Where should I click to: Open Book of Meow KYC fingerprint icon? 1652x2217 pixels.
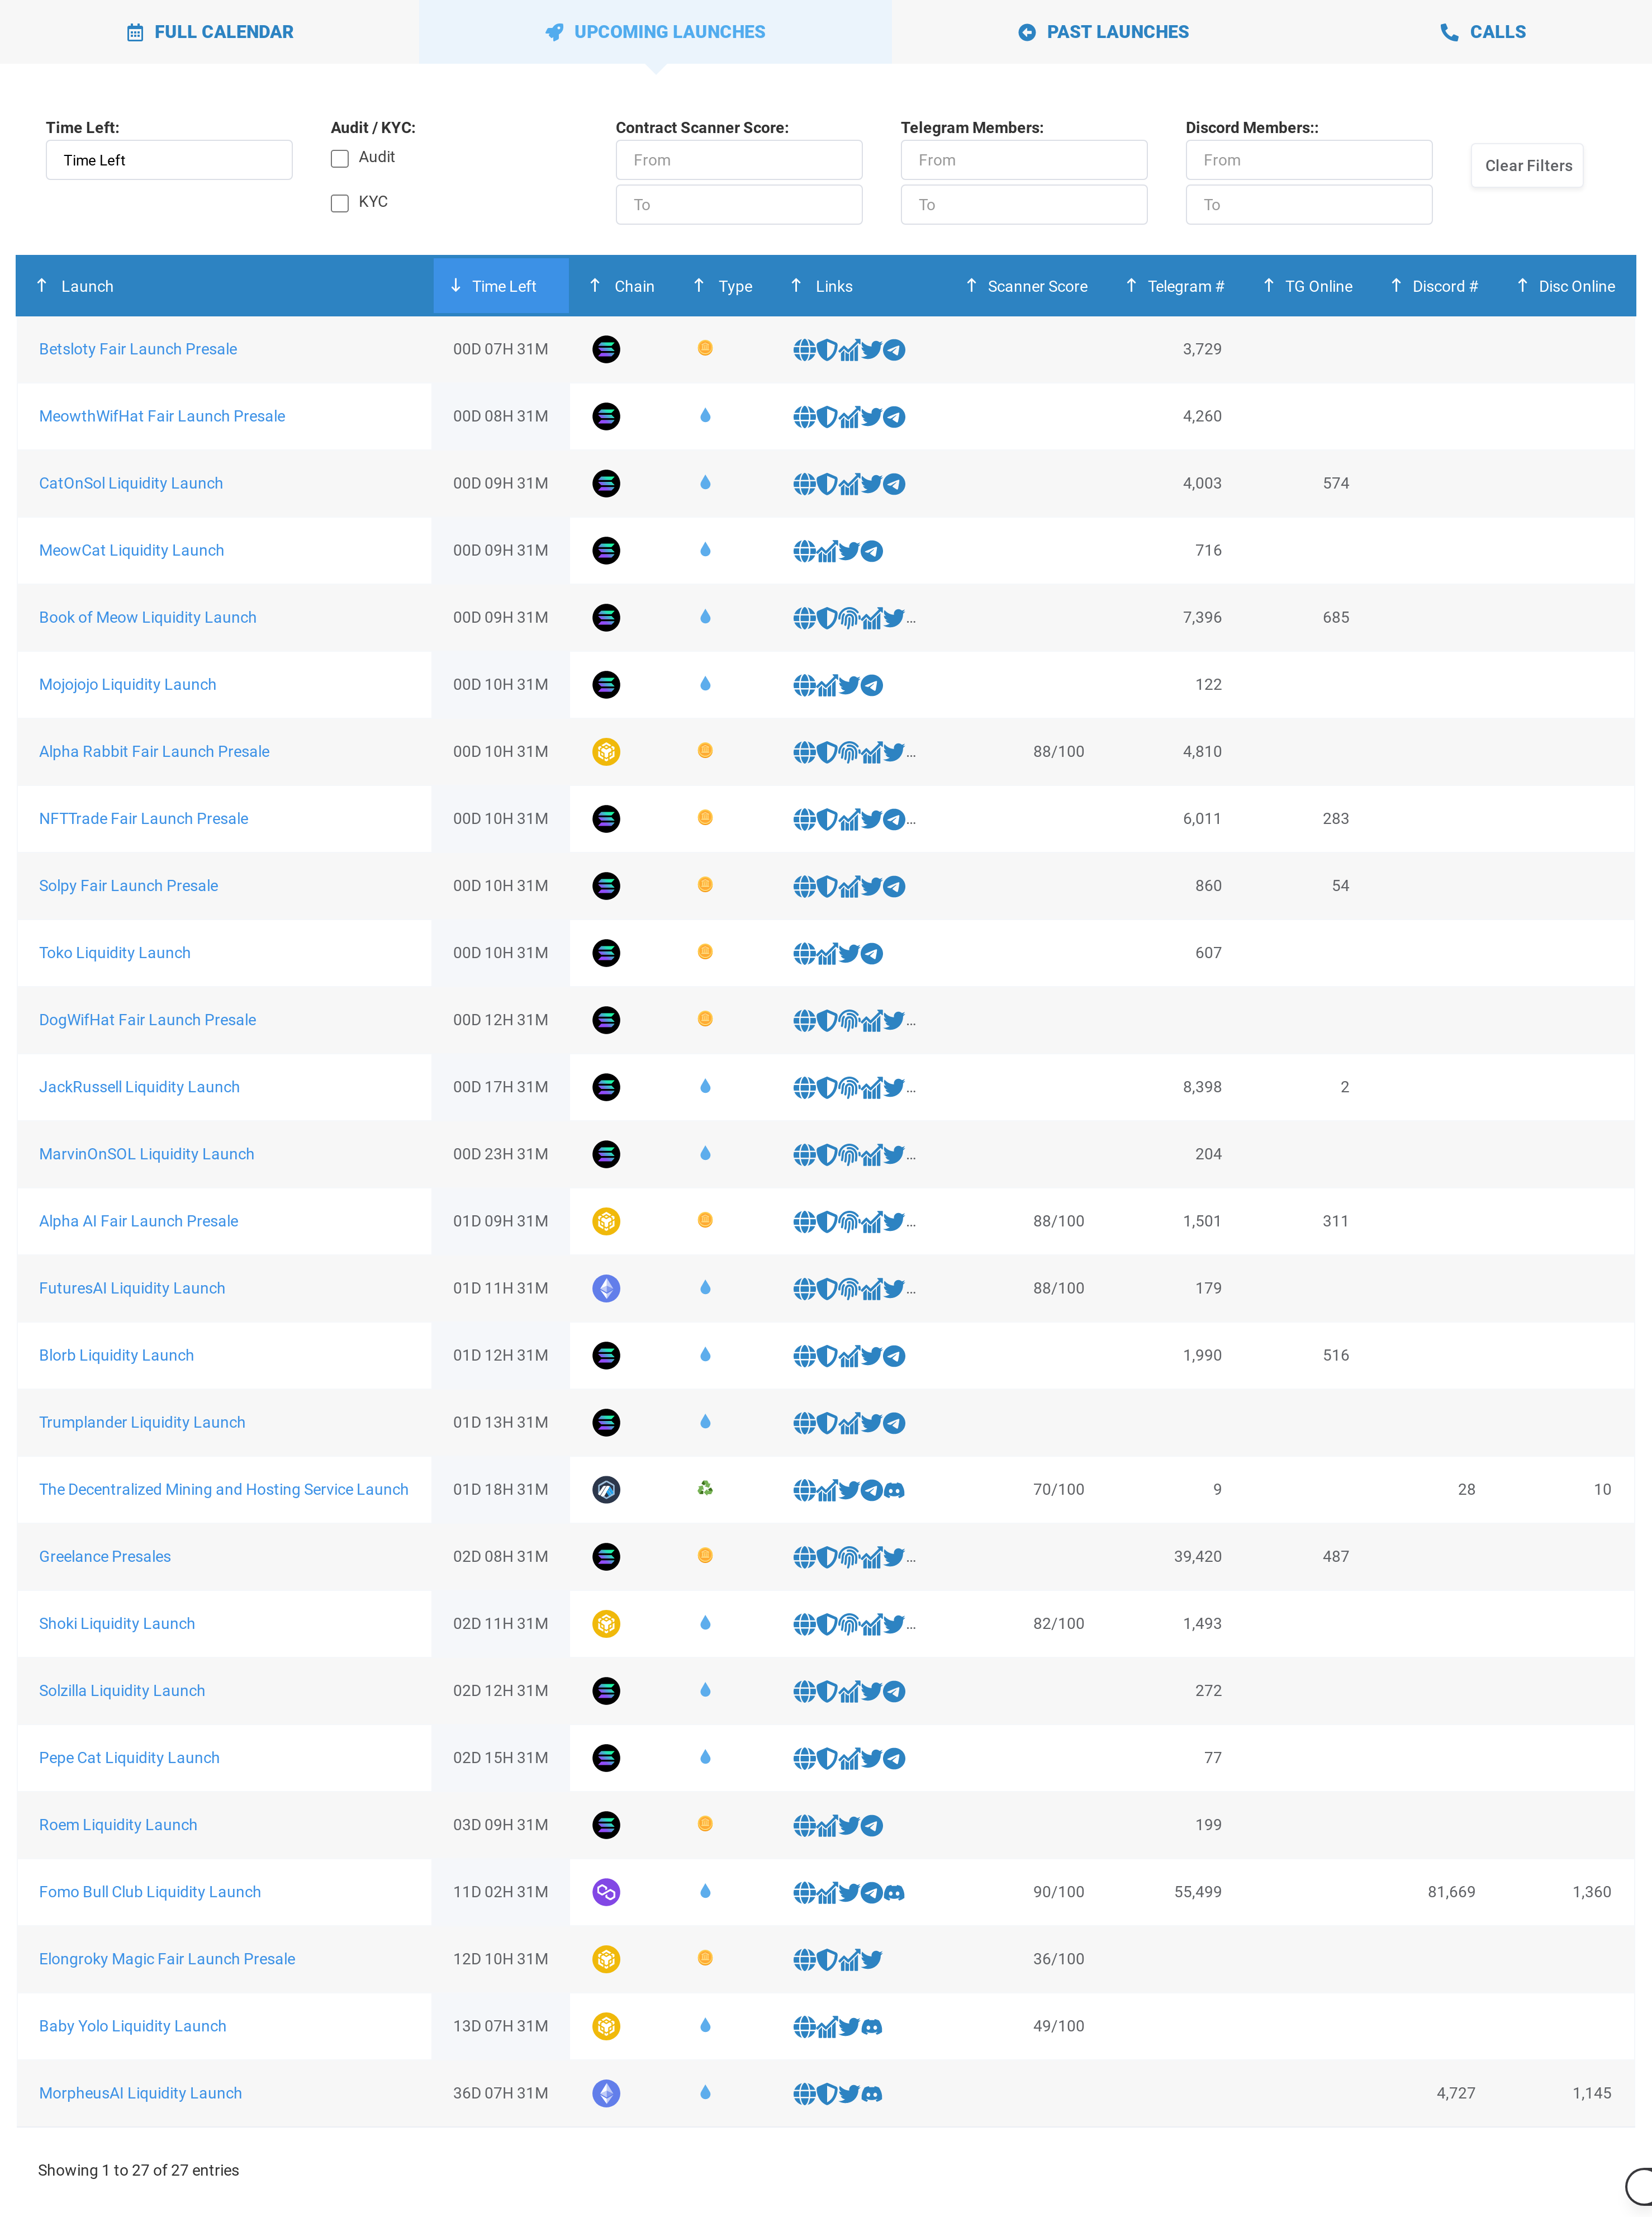click(x=850, y=618)
